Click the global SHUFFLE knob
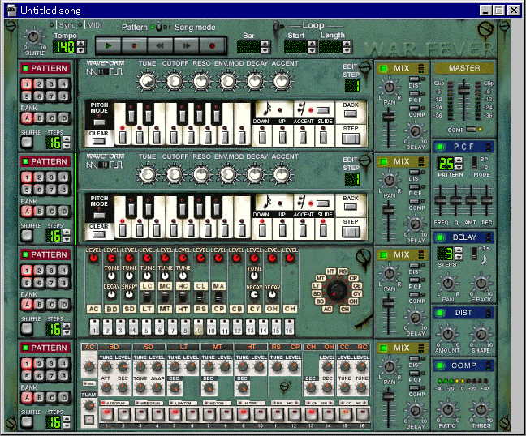 [33, 36]
